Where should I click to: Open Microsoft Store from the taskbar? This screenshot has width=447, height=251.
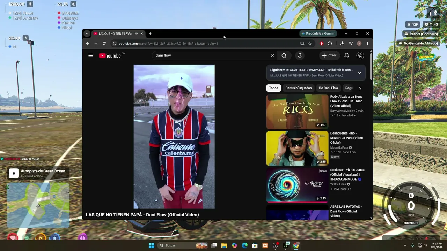(255, 245)
